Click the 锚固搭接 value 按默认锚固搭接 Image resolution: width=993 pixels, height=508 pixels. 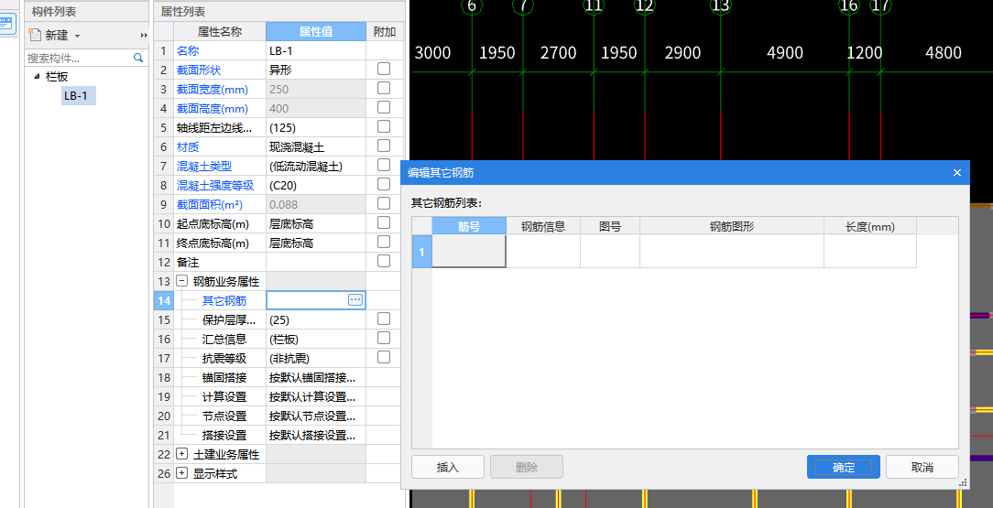coord(316,378)
